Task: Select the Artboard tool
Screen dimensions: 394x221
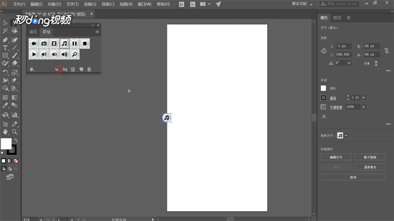Action: click(5, 124)
